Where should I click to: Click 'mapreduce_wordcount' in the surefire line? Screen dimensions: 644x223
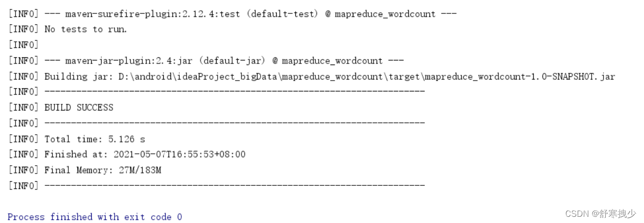(x=385, y=14)
